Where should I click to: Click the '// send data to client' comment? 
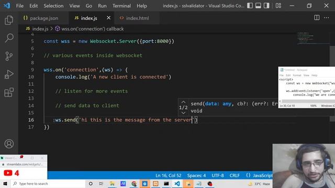pyautogui.click(x=87, y=105)
